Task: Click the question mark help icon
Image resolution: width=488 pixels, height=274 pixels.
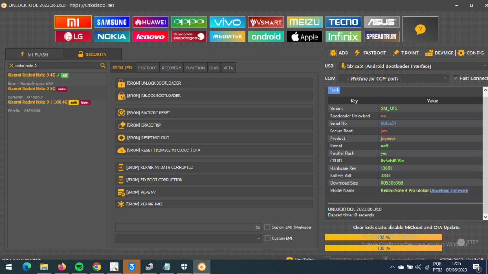Action: [x=420, y=29]
